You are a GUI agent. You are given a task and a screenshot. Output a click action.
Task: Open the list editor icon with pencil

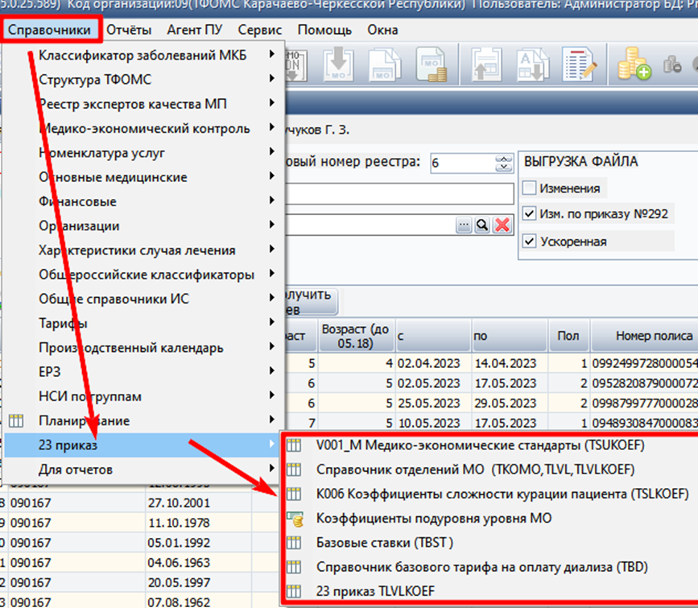pos(579,65)
